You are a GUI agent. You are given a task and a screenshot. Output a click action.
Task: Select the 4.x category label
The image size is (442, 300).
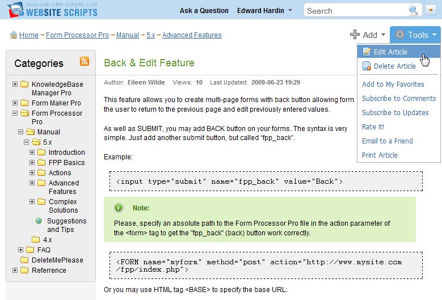click(47, 240)
